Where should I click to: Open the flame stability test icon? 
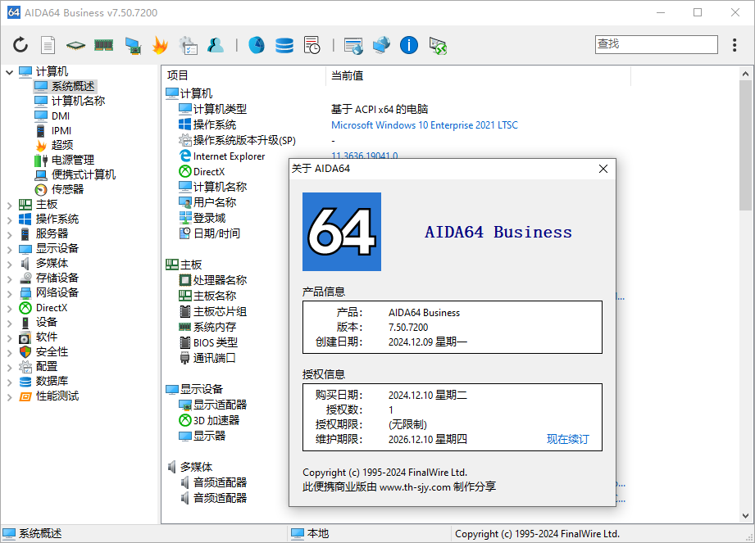click(160, 45)
